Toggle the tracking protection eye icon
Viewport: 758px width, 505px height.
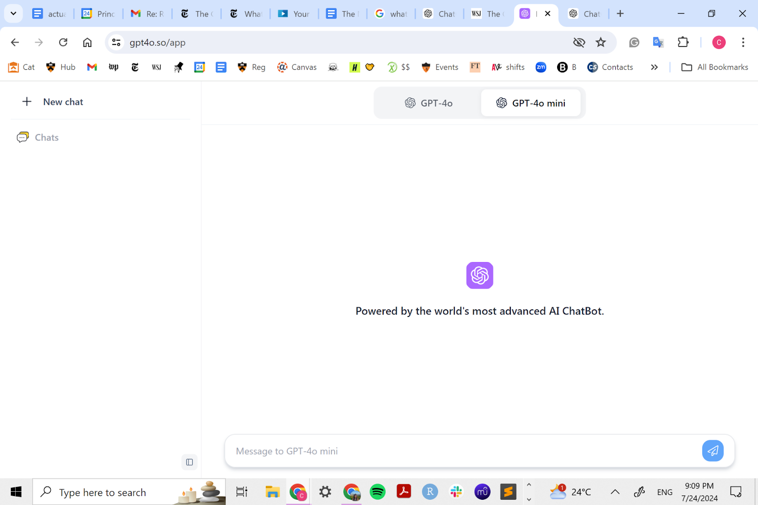coord(579,42)
